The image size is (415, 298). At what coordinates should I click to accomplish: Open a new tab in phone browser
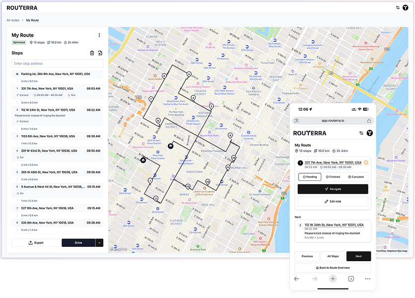pos(333,279)
